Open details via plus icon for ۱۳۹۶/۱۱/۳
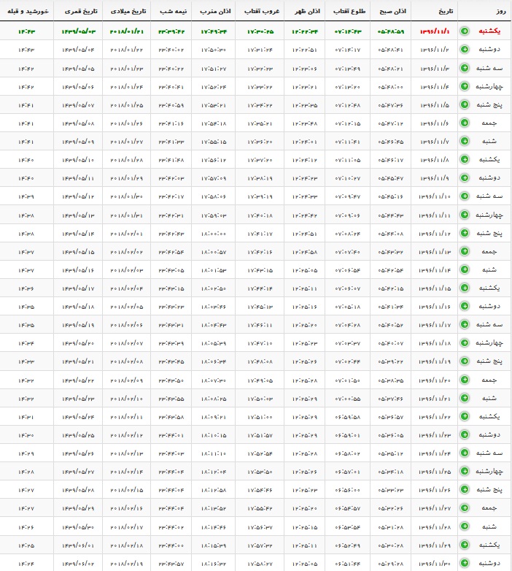Viewport: 512px width, 571px height. click(465, 68)
